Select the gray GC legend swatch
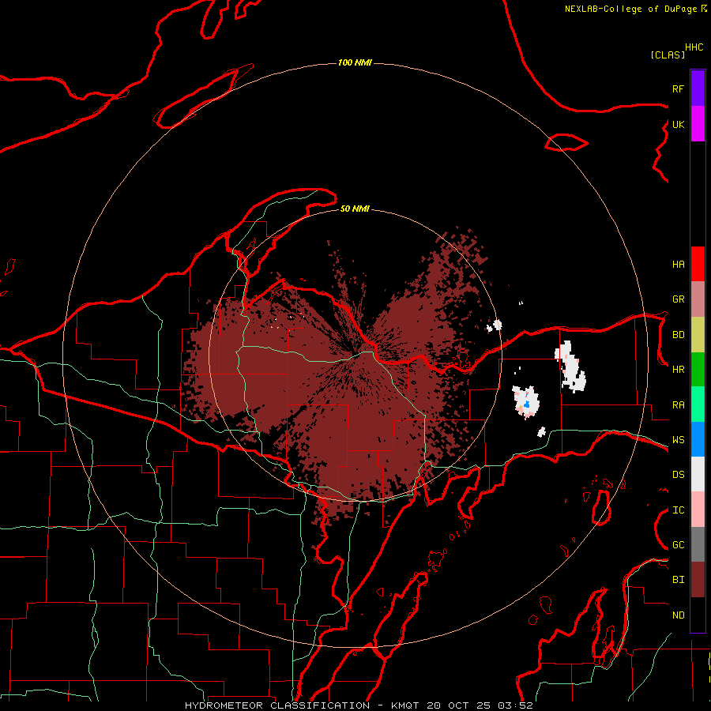 pyautogui.click(x=698, y=544)
